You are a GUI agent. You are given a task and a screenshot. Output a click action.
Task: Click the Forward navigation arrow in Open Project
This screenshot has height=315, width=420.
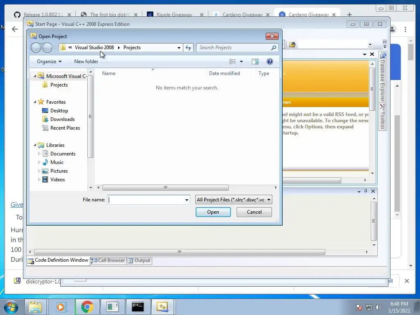click(48, 48)
